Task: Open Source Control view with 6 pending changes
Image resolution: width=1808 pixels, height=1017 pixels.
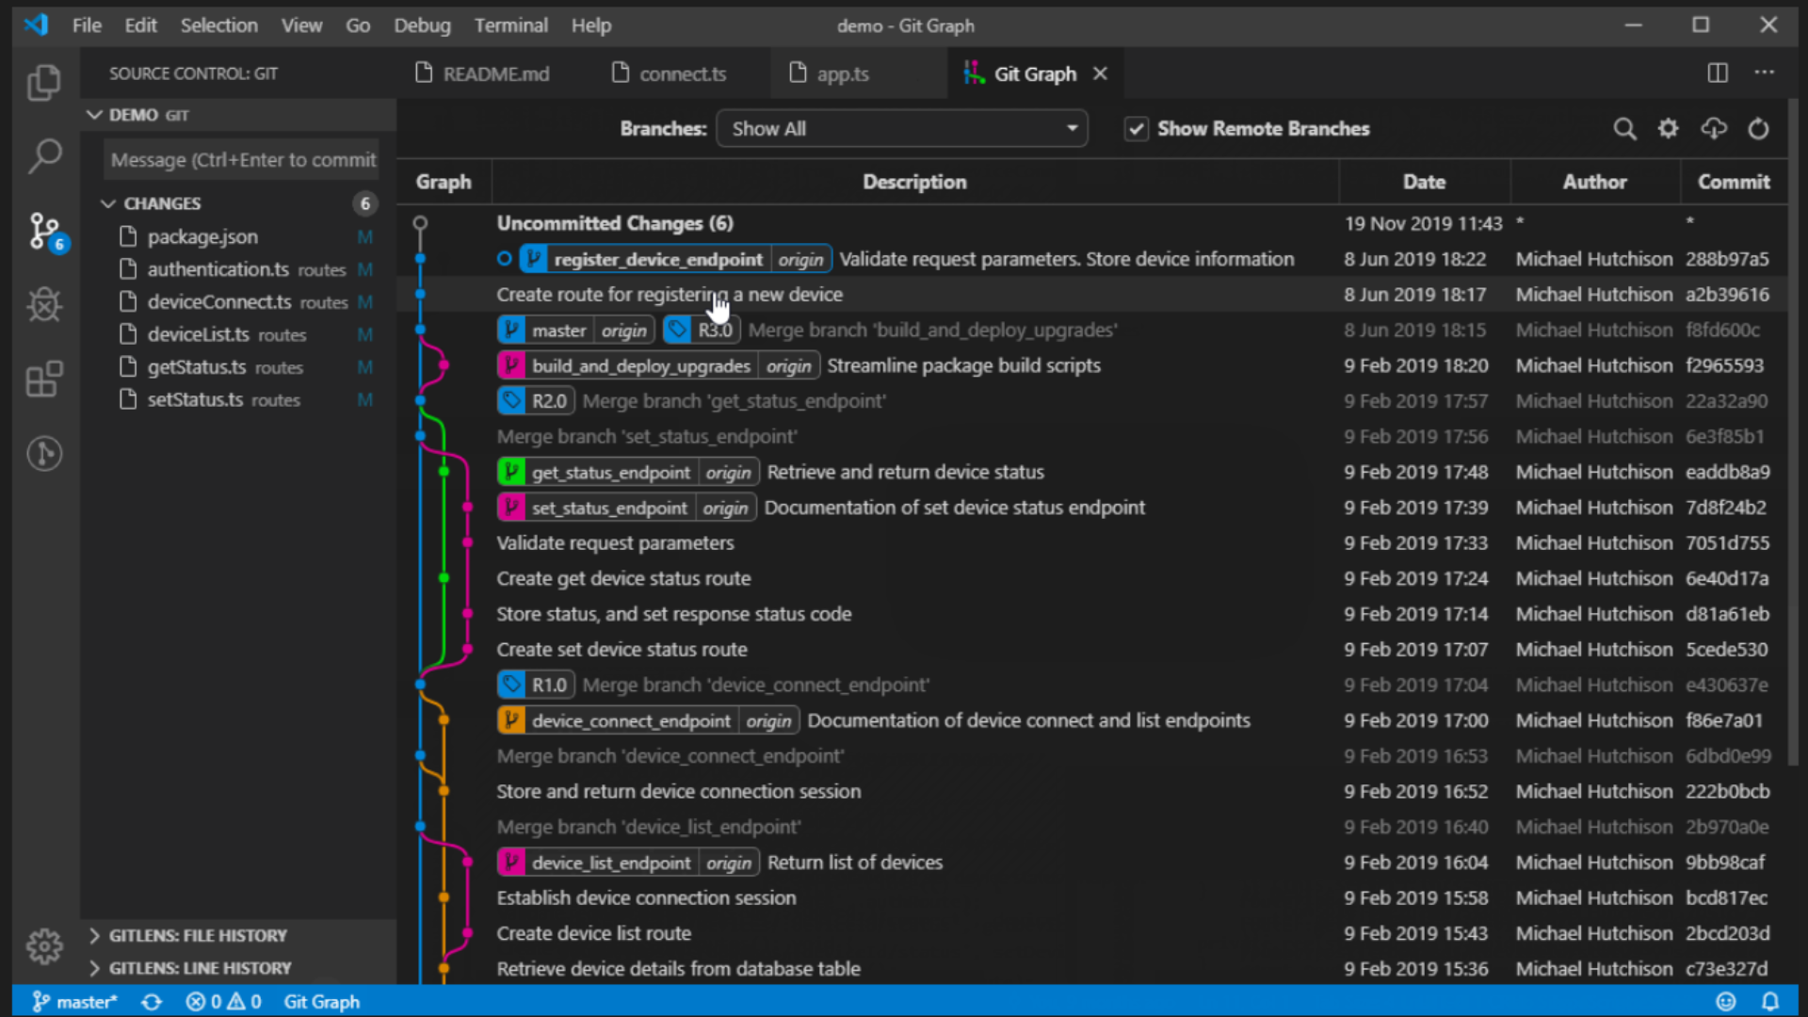Action: pos(44,231)
